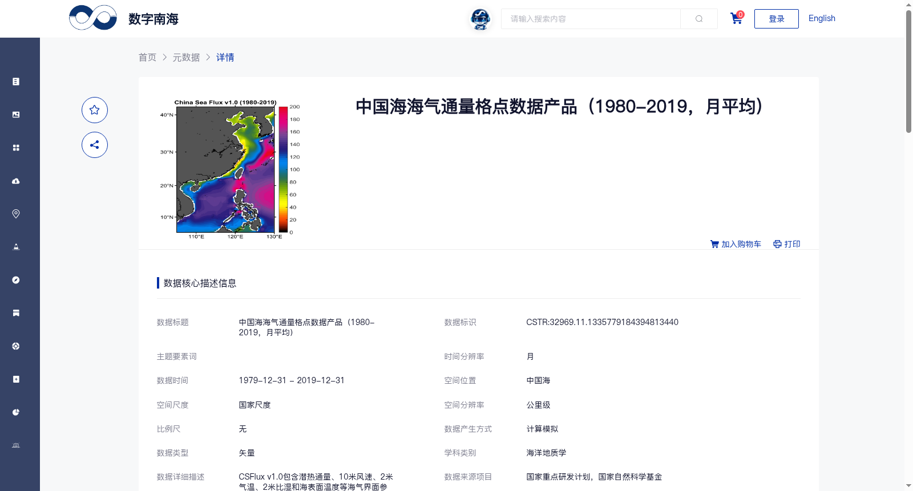Click 打印 print button
This screenshot has height=491, width=913.
787,244
